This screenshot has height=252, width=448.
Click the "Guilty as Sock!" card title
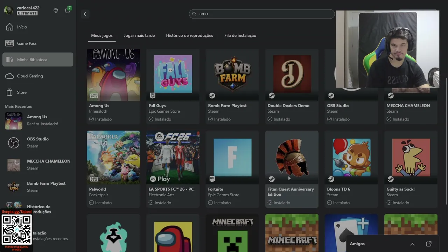[401, 189]
